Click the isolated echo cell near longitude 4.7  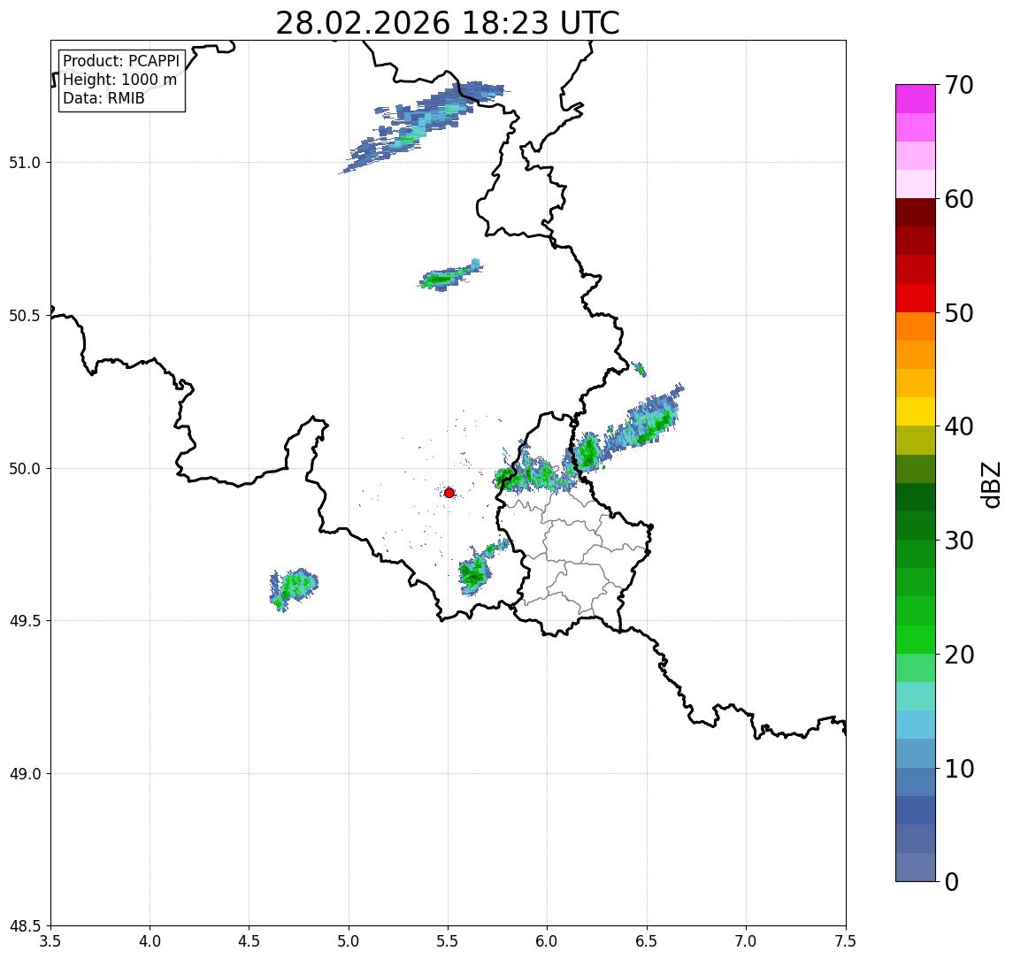[x=294, y=588]
